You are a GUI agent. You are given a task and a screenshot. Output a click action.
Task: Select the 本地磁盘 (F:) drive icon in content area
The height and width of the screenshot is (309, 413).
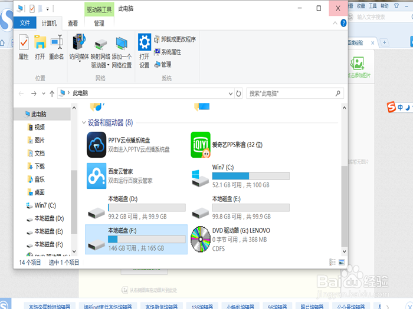tap(96, 245)
